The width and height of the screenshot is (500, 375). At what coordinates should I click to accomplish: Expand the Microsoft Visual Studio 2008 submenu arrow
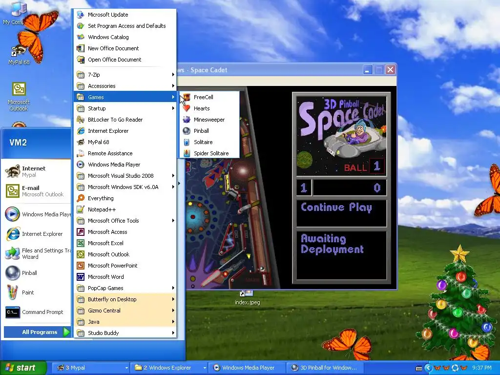(x=173, y=176)
